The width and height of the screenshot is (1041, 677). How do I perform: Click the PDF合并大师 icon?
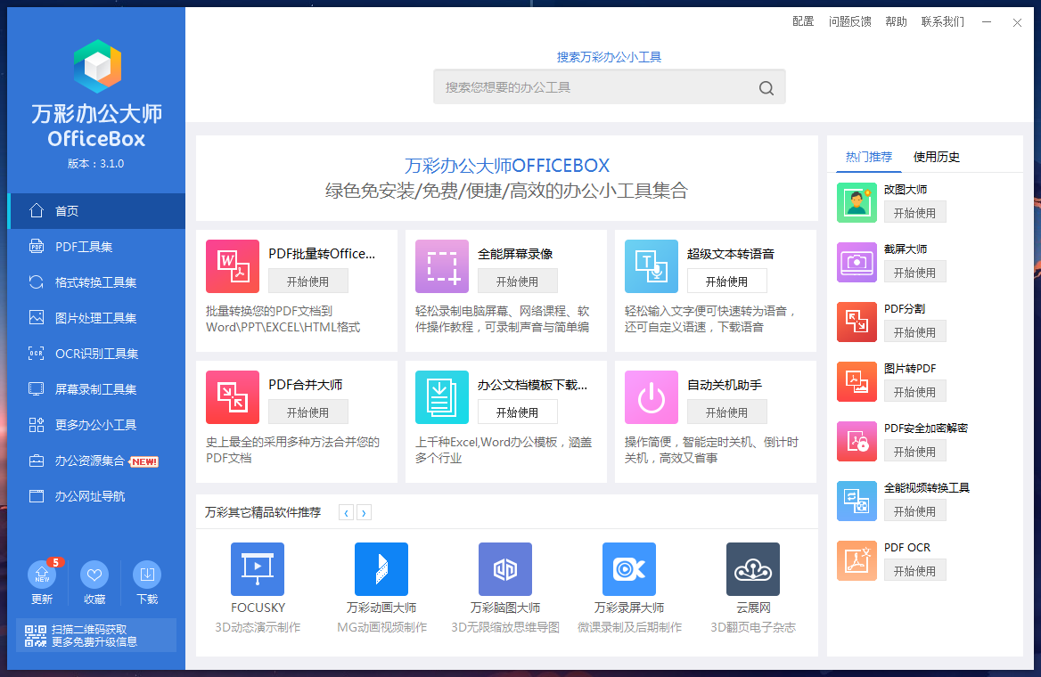pos(233,397)
